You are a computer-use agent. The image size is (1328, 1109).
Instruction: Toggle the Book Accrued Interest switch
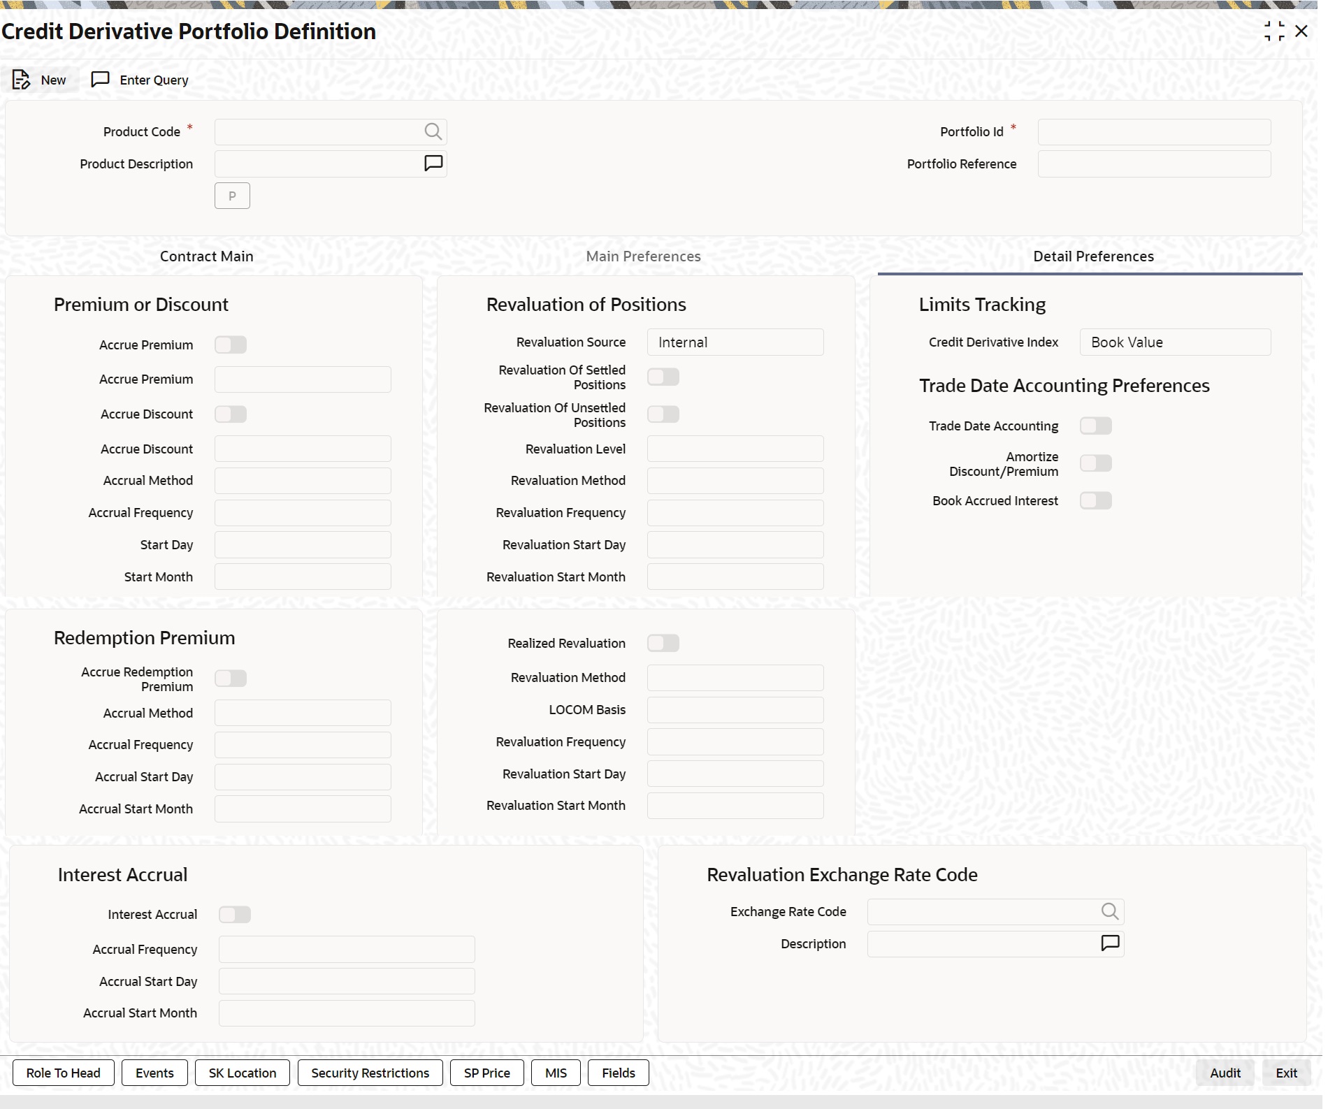[1095, 500]
